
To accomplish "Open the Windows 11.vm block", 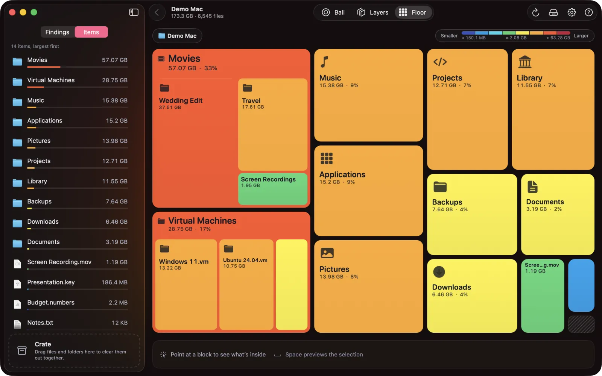I will coord(186,285).
